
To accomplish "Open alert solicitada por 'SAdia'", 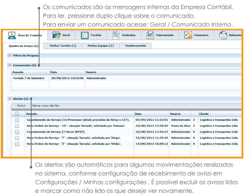I will pyautogui.click(x=74, y=144).
